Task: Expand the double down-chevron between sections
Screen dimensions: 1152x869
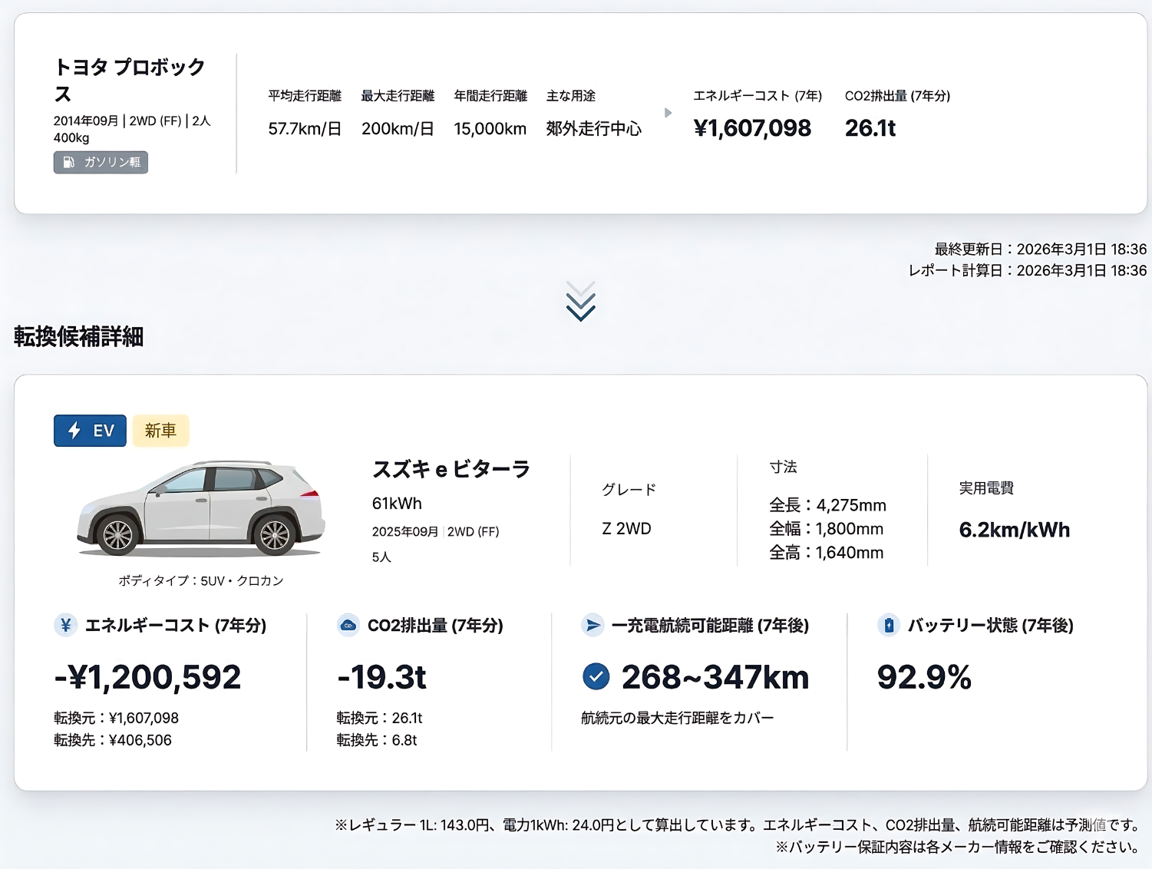Action: click(580, 302)
